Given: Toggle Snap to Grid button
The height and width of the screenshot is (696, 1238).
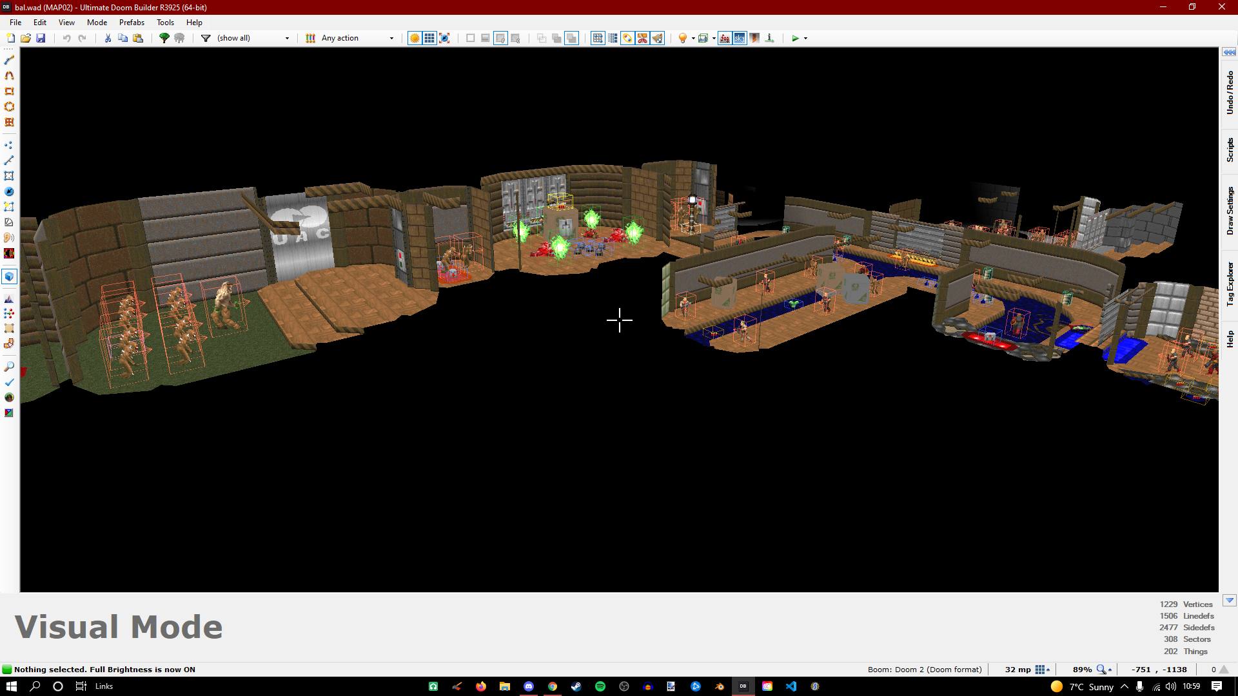Looking at the screenshot, I should coord(598,38).
